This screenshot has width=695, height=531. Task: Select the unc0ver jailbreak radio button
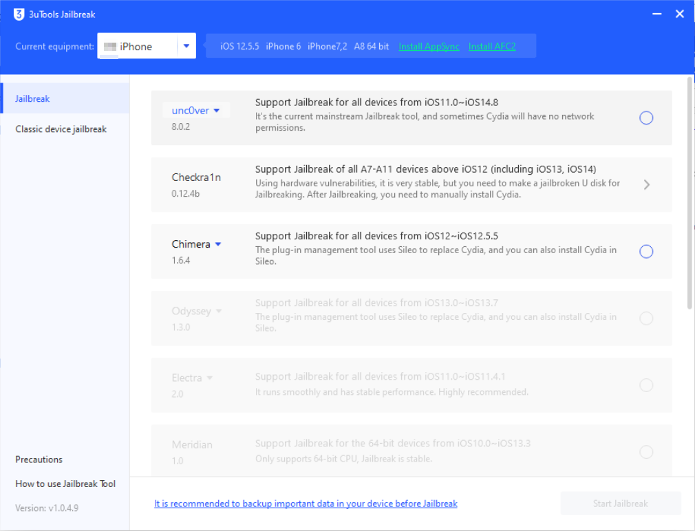[x=646, y=118]
